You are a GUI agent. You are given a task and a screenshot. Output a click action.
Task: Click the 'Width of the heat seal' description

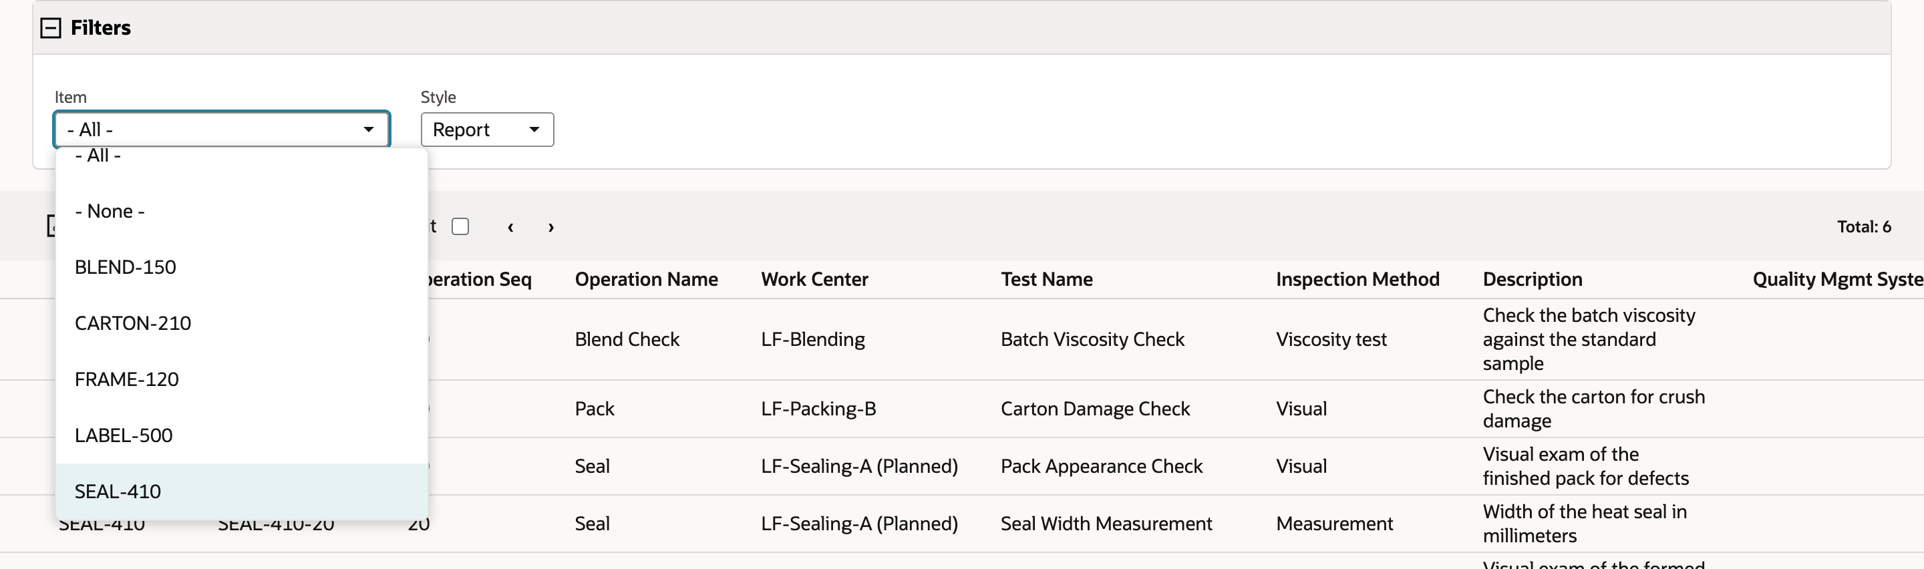[1585, 524]
